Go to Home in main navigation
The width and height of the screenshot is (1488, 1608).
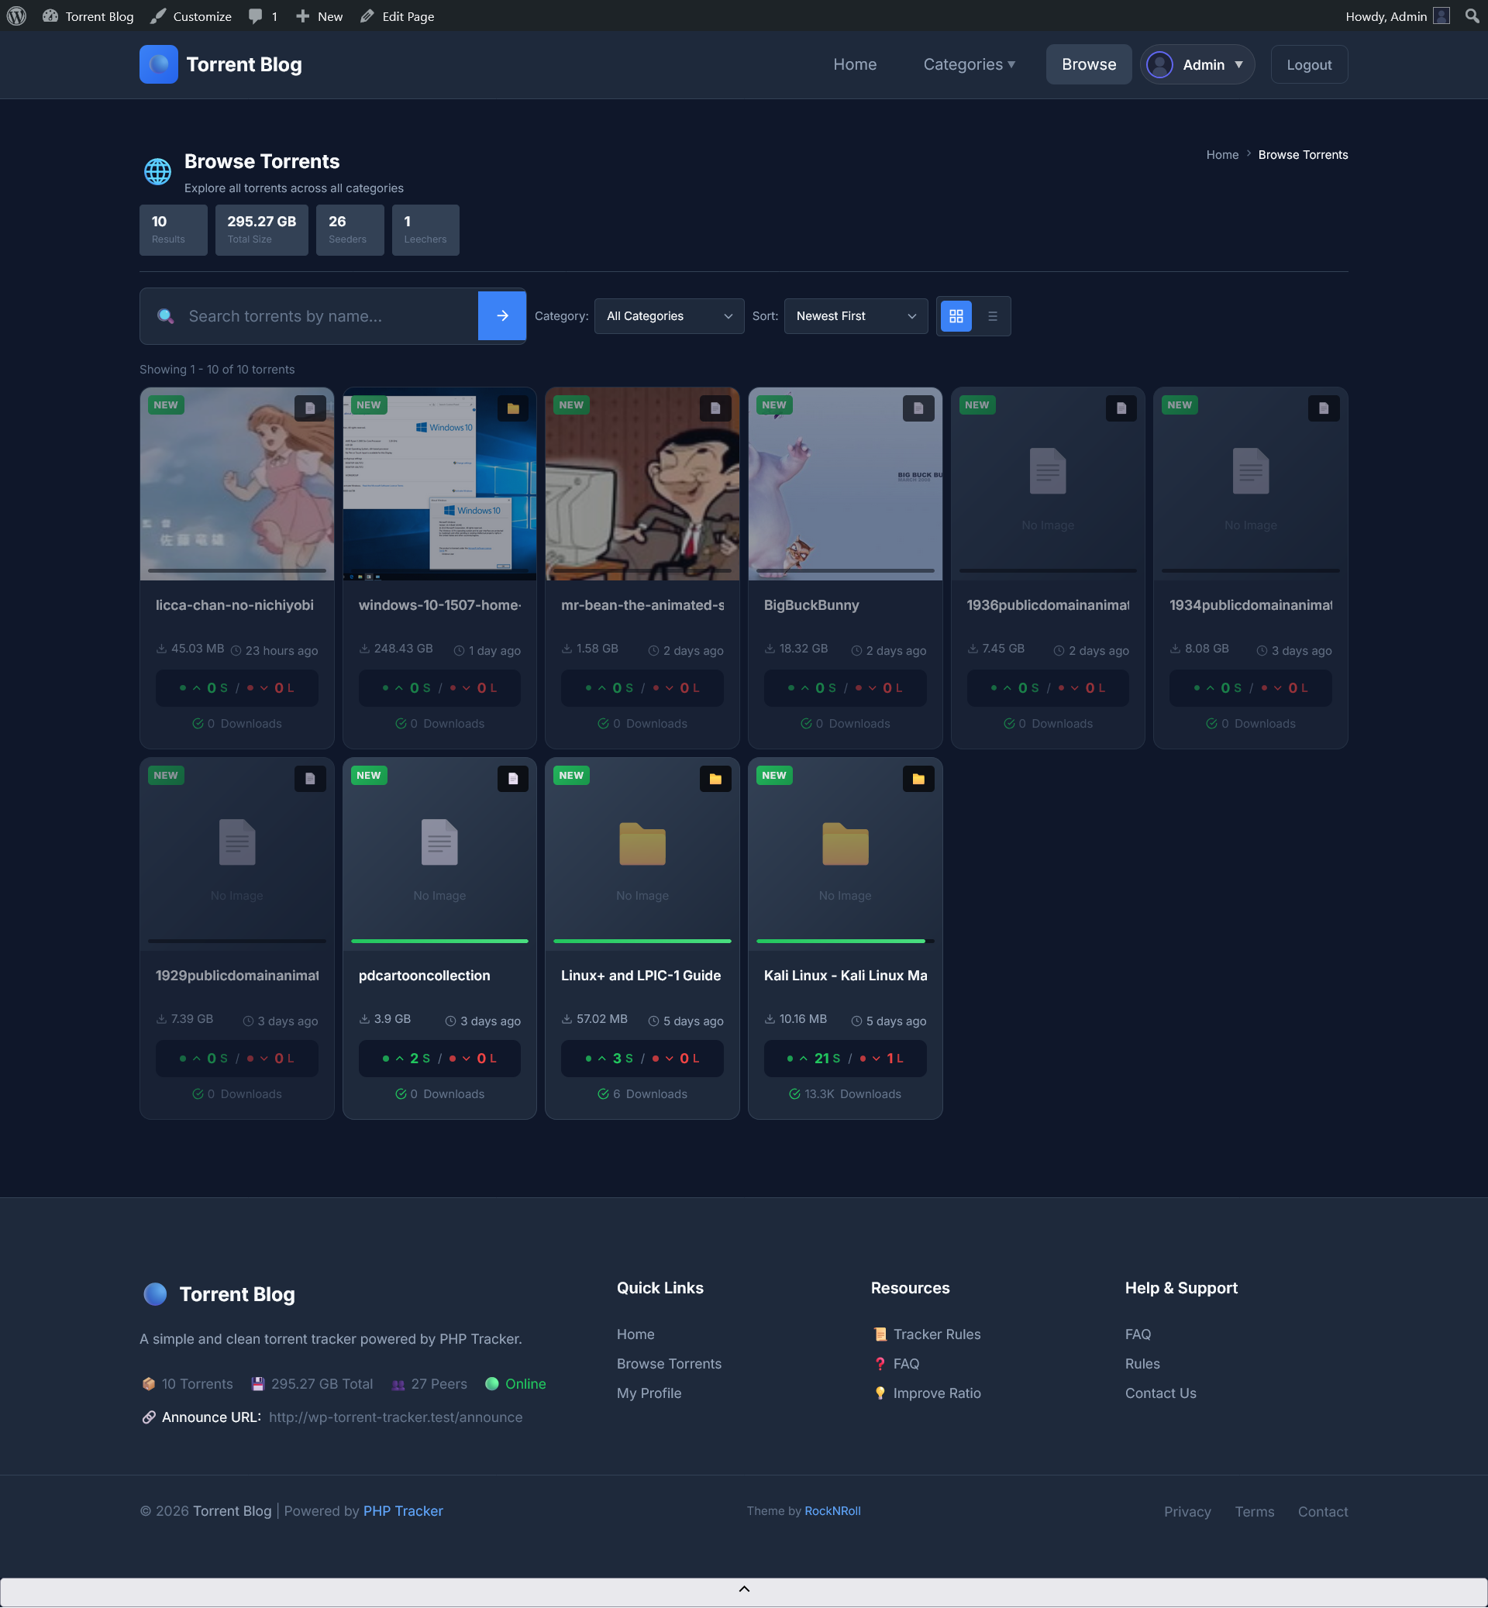coord(854,64)
